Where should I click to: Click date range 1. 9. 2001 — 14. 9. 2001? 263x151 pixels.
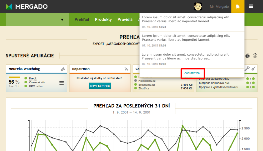pos(131,112)
